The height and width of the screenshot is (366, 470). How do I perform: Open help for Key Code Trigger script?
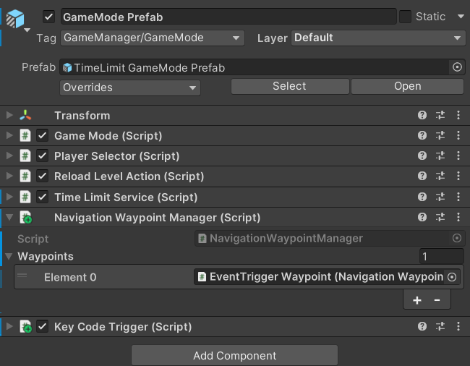[x=422, y=326]
